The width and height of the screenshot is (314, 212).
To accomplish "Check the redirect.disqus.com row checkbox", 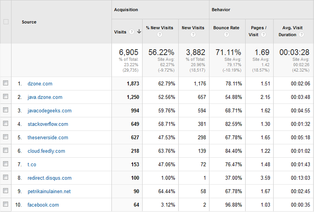I will [x=5, y=177].
